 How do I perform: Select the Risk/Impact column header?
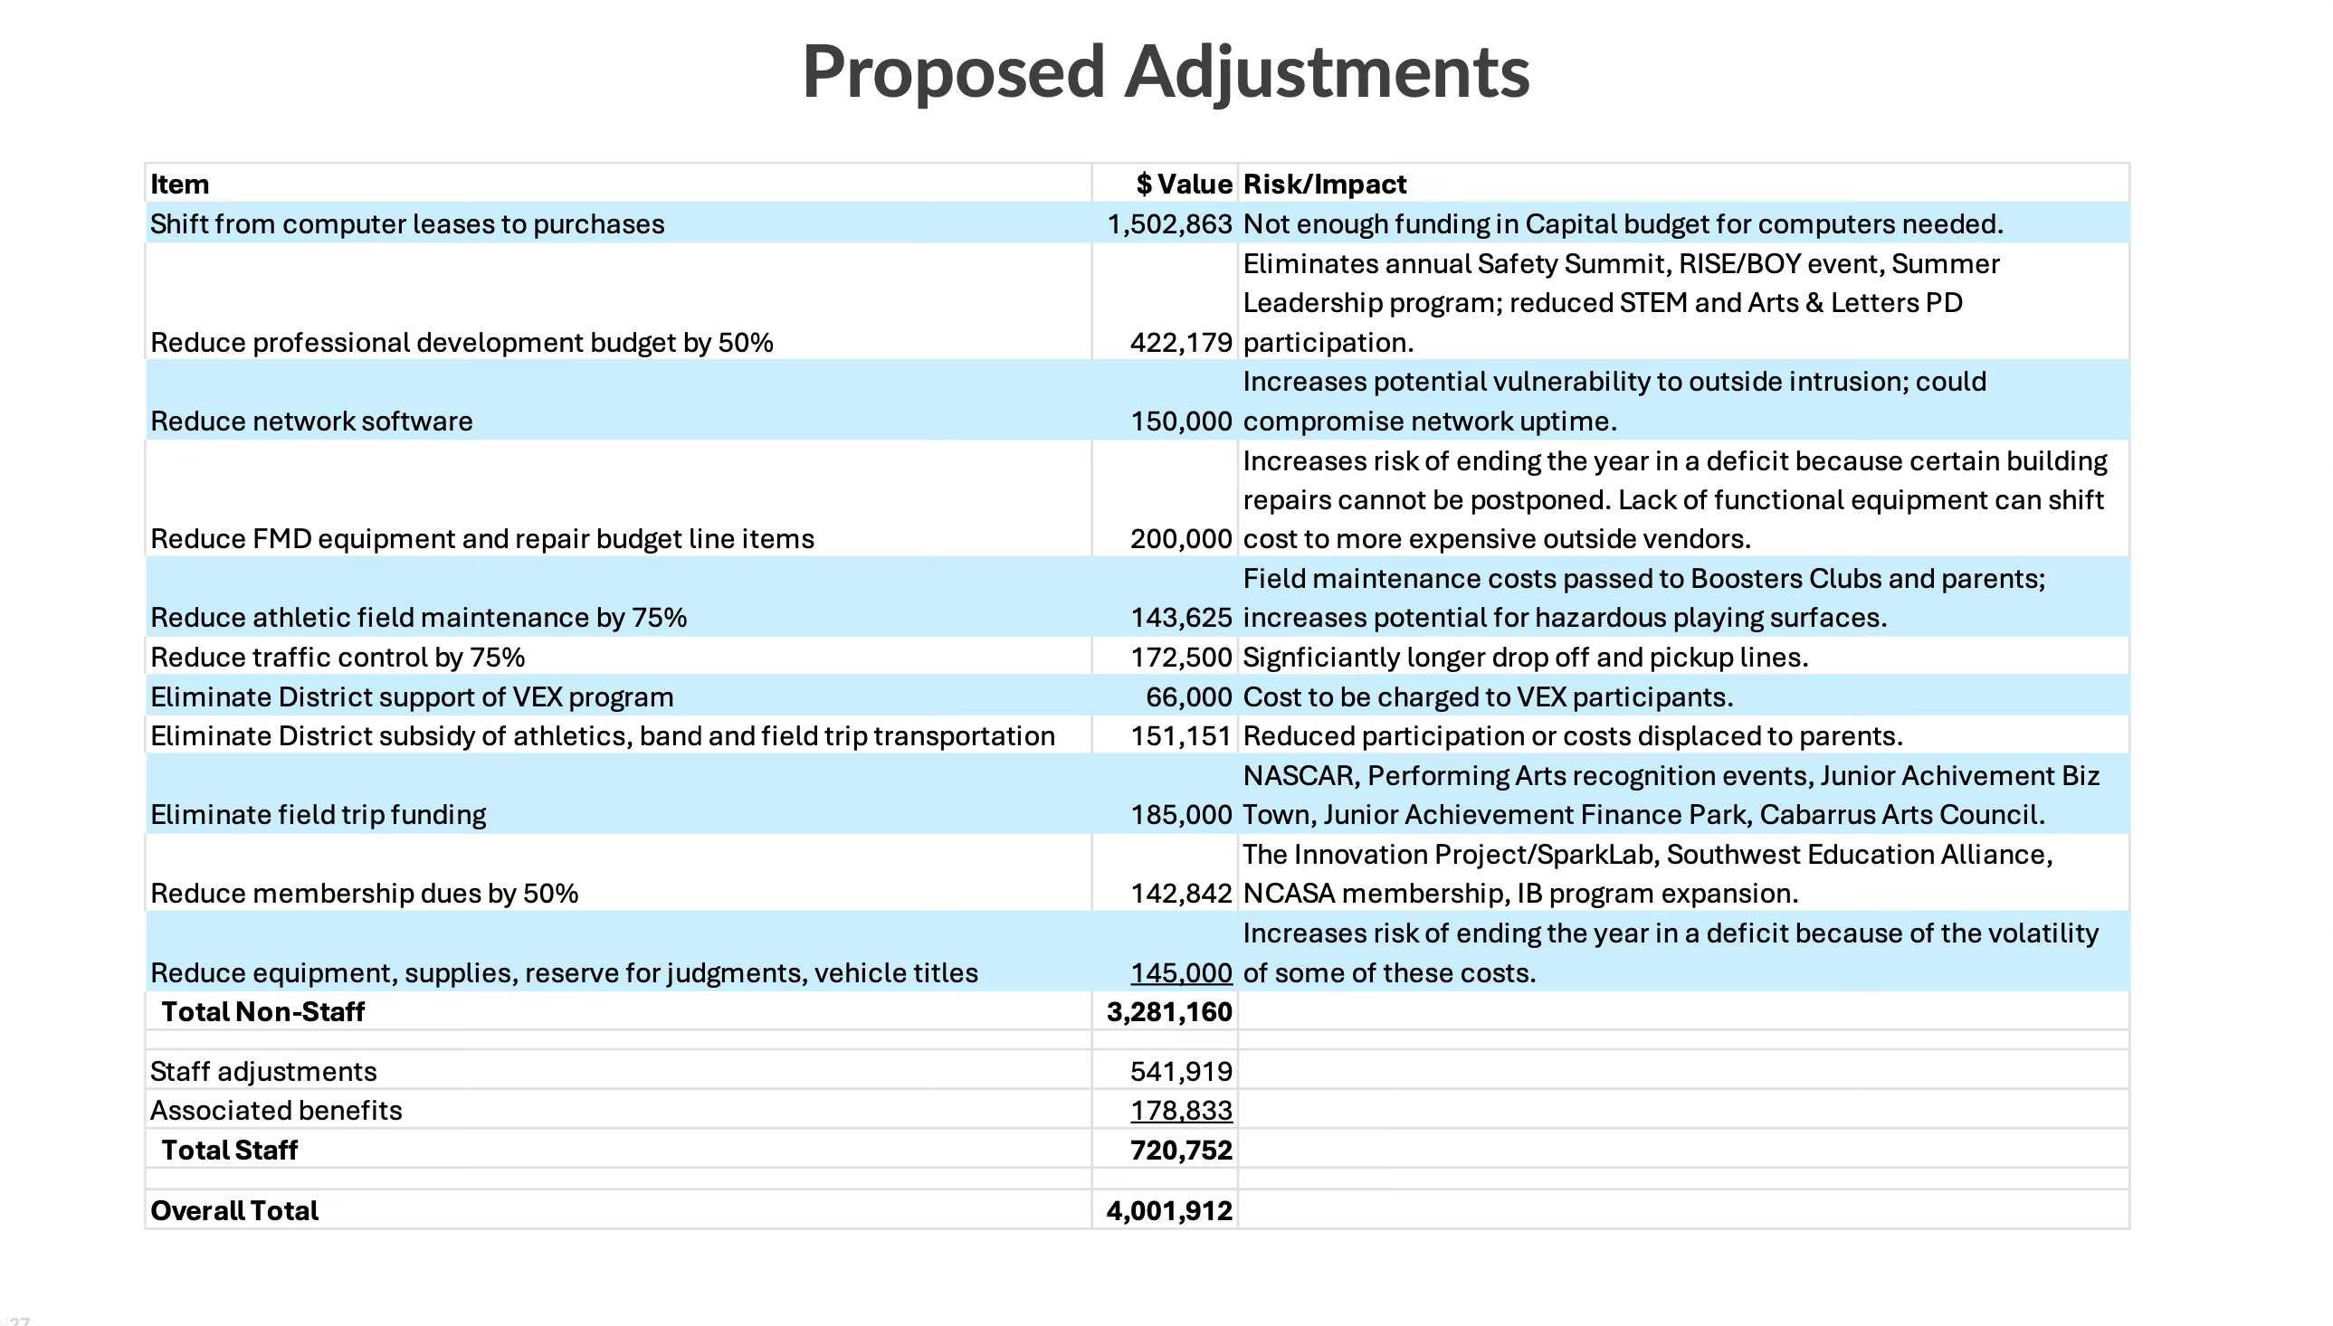[1324, 184]
